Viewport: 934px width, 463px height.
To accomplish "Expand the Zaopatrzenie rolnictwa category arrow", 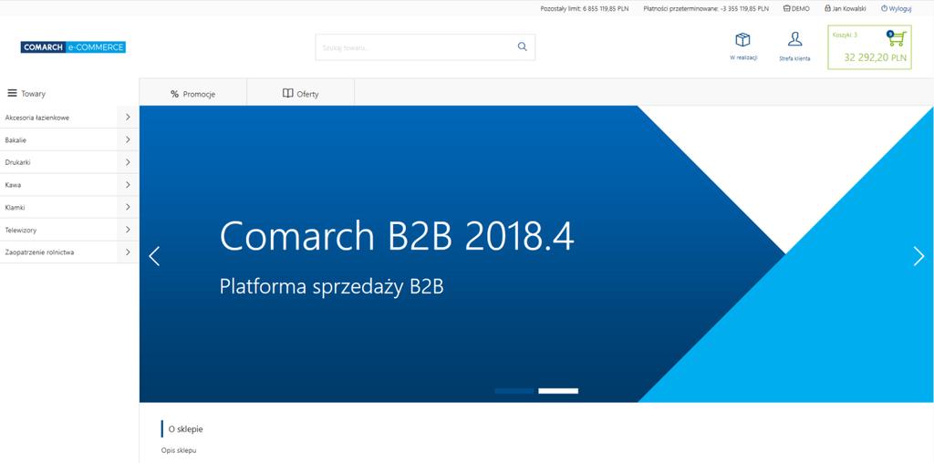I will coord(128,252).
